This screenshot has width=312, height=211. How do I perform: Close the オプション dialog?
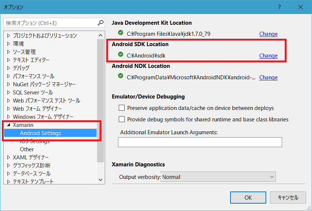click(x=301, y=7)
